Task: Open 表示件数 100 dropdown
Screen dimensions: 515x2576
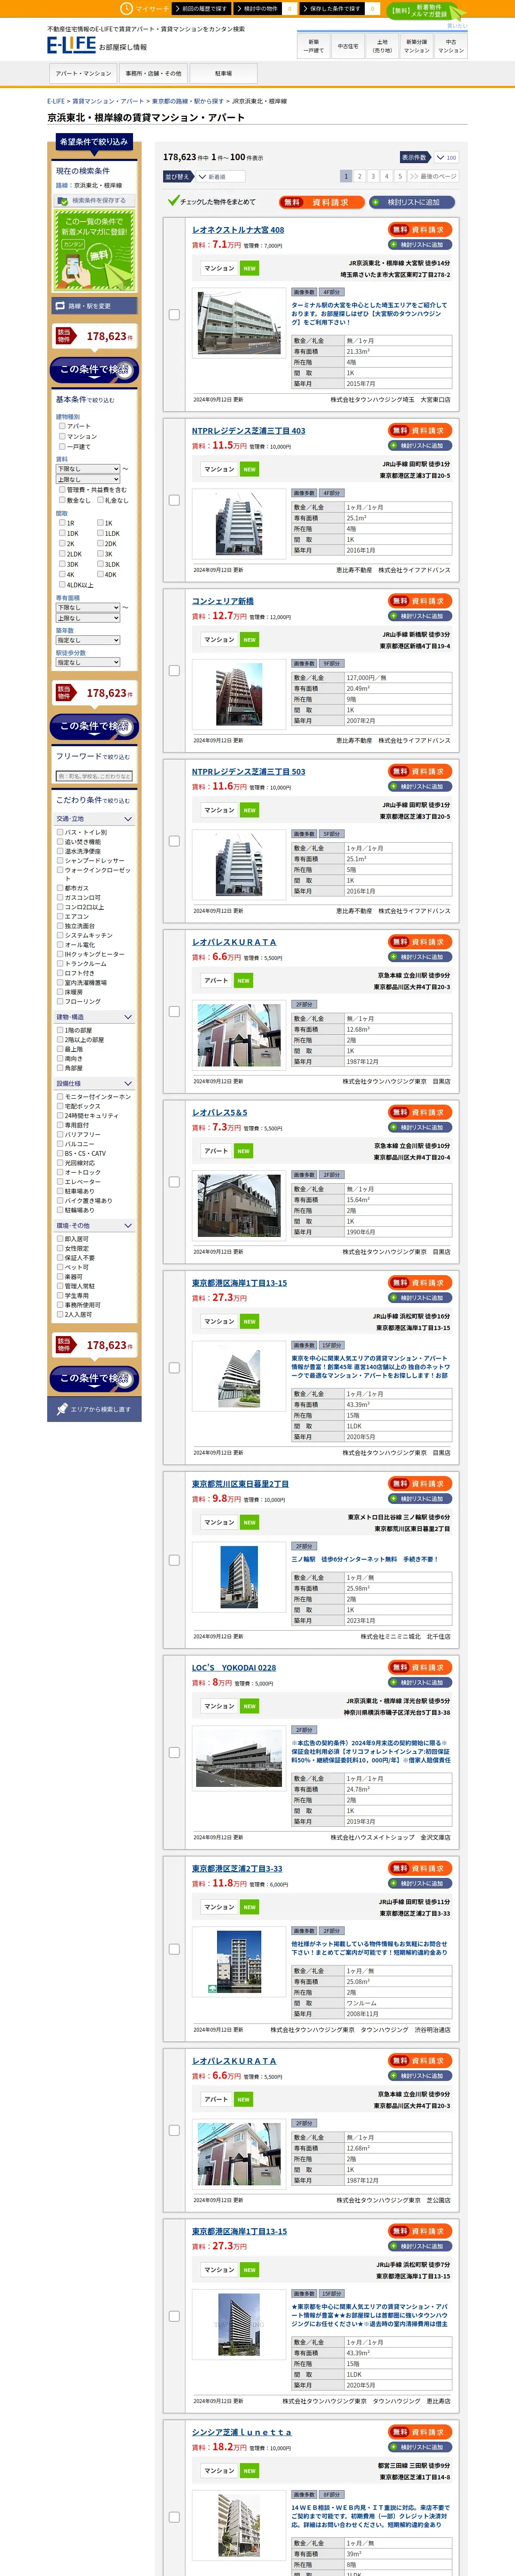Action: coord(445,157)
